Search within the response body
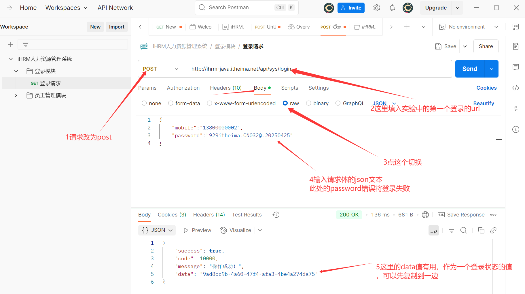Image resolution: width=525 pixels, height=294 pixels. click(464, 230)
